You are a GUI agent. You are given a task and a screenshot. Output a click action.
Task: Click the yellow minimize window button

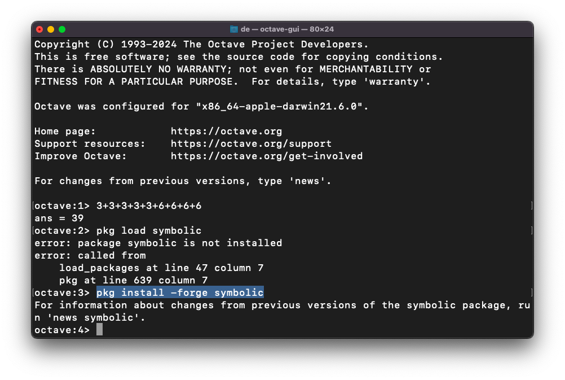[x=51, y=29]
